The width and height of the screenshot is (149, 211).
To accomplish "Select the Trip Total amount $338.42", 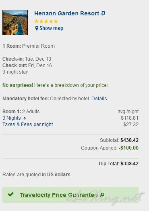I will [x=129, y=164].
